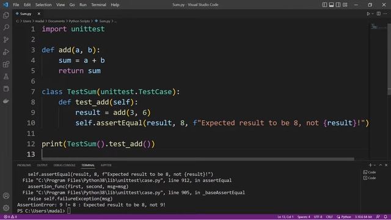Open the View menu

pyautogui.click(x=60, y=5)
